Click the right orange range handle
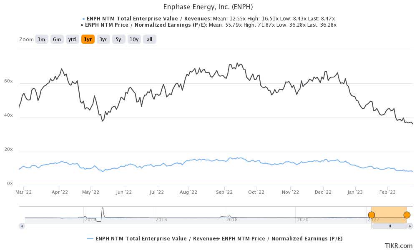This screenshot has width=417, height=250. tap(407, 215)
